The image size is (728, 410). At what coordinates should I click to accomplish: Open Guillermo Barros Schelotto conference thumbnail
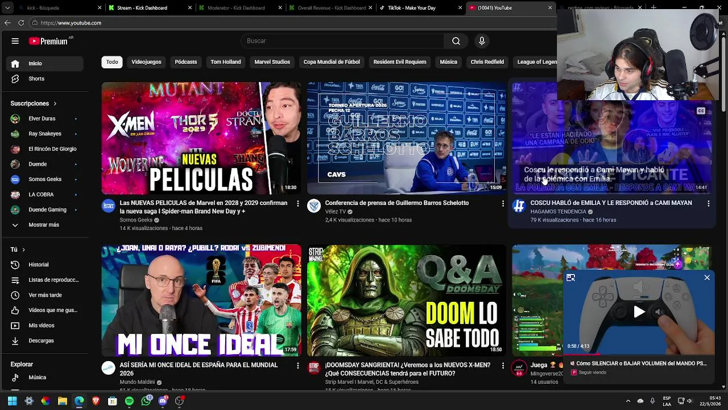click(x=406, y=138)
